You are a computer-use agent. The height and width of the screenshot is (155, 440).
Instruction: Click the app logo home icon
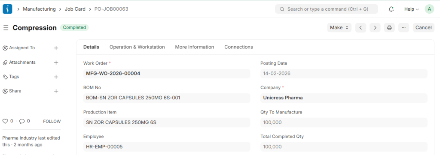tap(7, 9)
